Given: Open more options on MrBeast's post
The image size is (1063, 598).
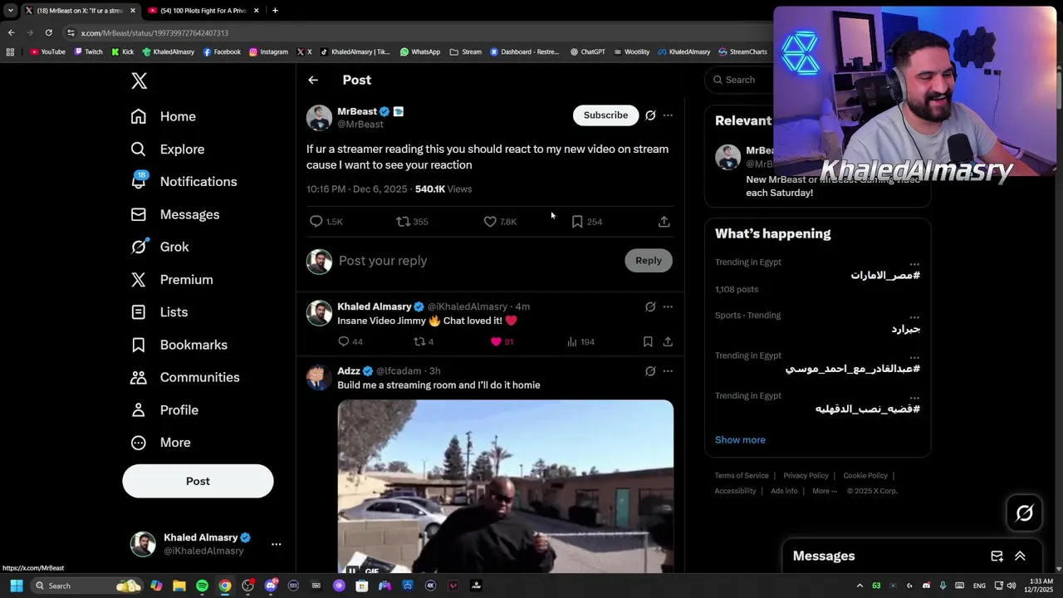Looking at the screenshot, I should point(668,115).
